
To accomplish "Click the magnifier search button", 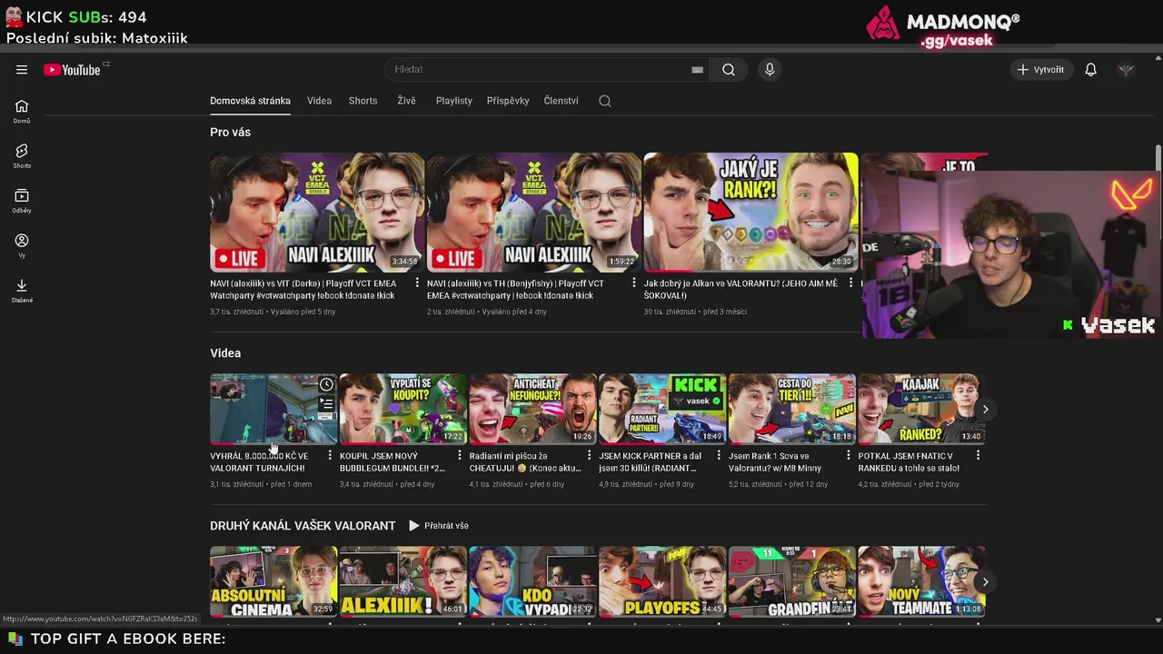I will (729, 70).
